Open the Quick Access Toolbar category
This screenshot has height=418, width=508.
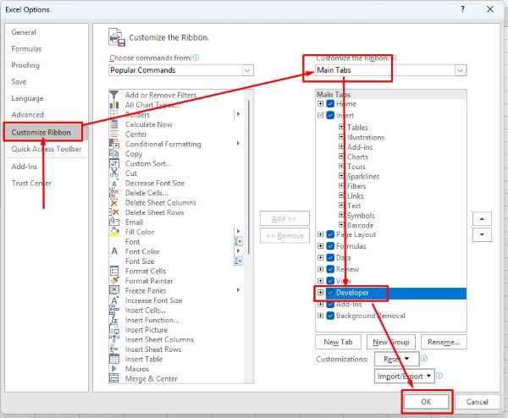click(x=46, y=149)
